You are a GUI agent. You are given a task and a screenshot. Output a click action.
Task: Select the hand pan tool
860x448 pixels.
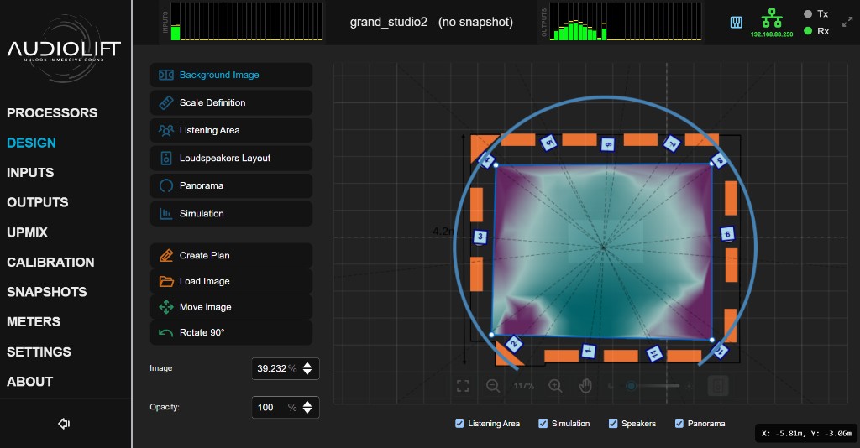(585, 386)
